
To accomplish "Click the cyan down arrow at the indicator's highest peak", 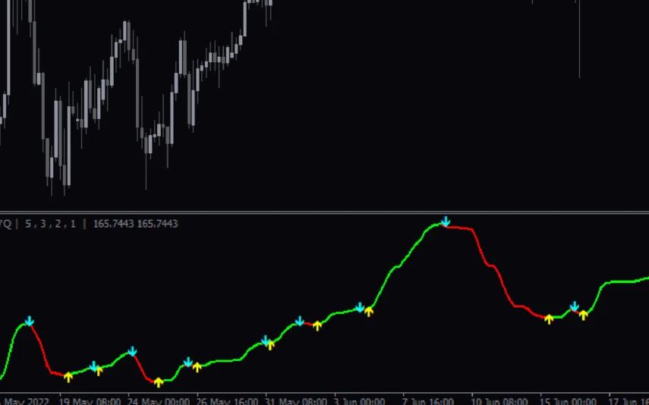I will coord(446,221).
